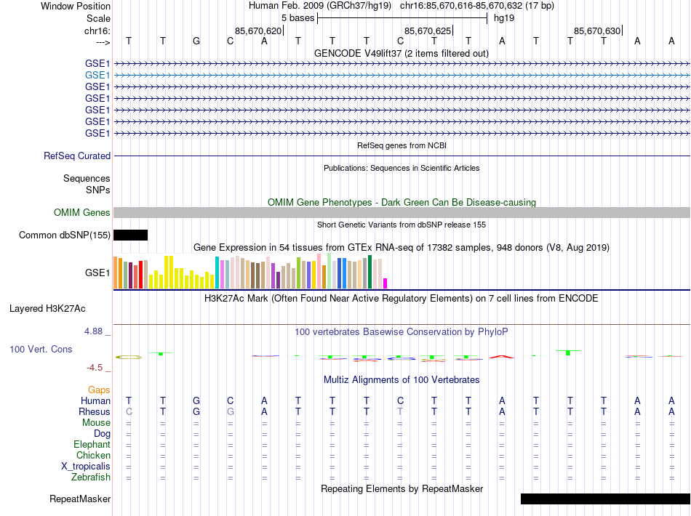Click Short Genetic Variants from dbSNP title
Viewport: 691px width, 516px height.
402,225
